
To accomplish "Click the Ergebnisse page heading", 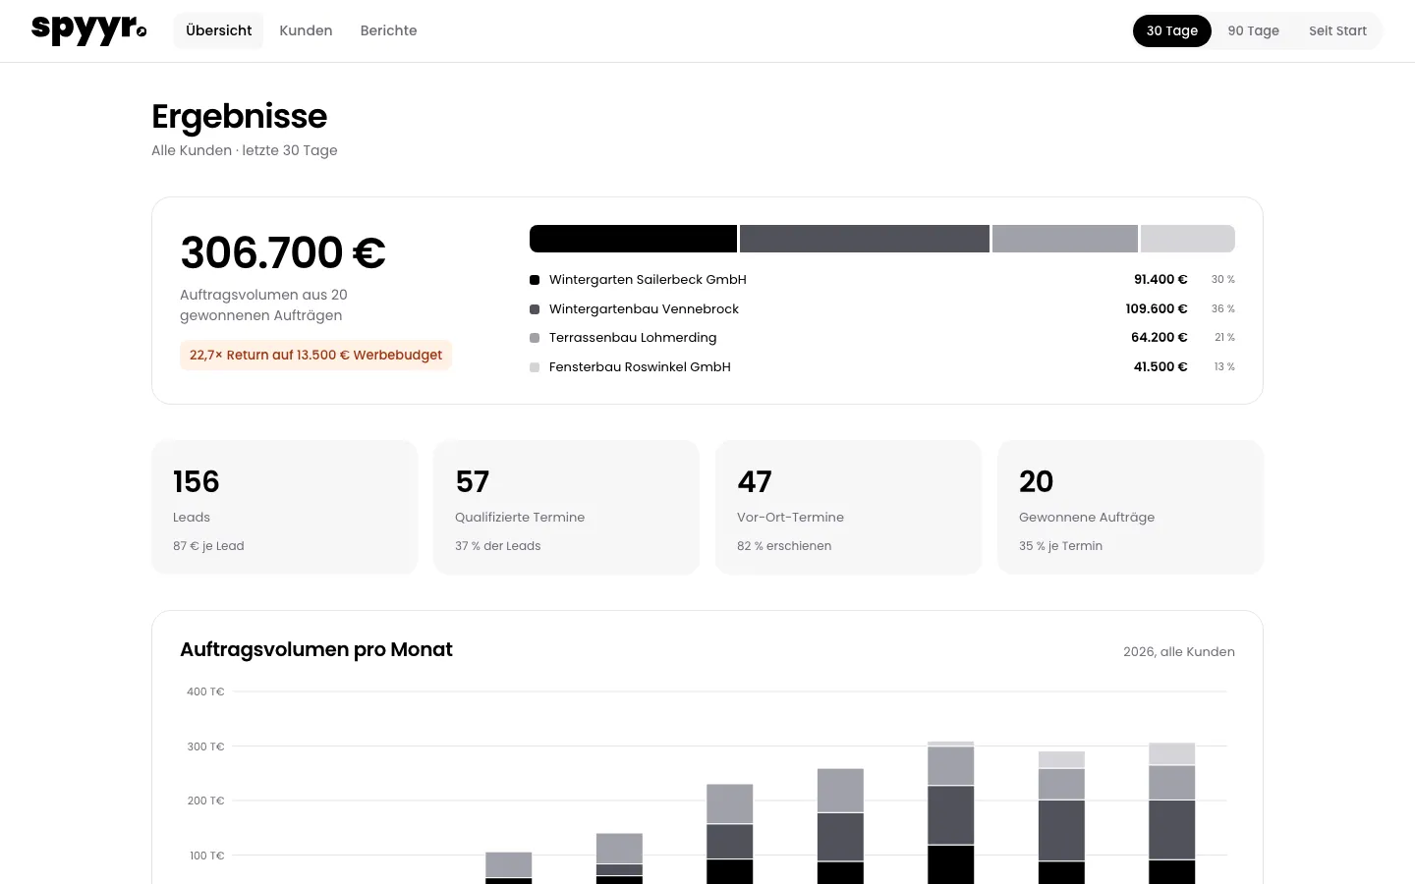I will coord(239,116).
